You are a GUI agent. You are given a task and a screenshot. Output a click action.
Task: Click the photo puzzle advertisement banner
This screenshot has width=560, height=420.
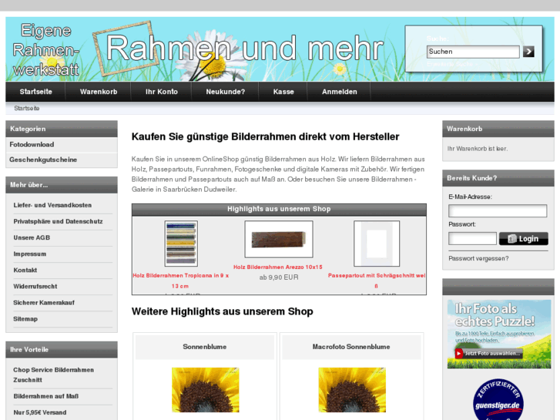[499, 334]
